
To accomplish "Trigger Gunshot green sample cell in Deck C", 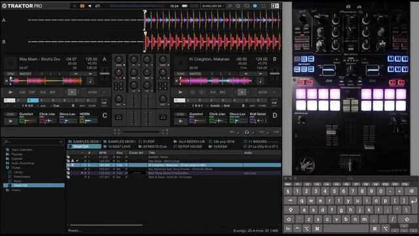I will tap(22, 121).
